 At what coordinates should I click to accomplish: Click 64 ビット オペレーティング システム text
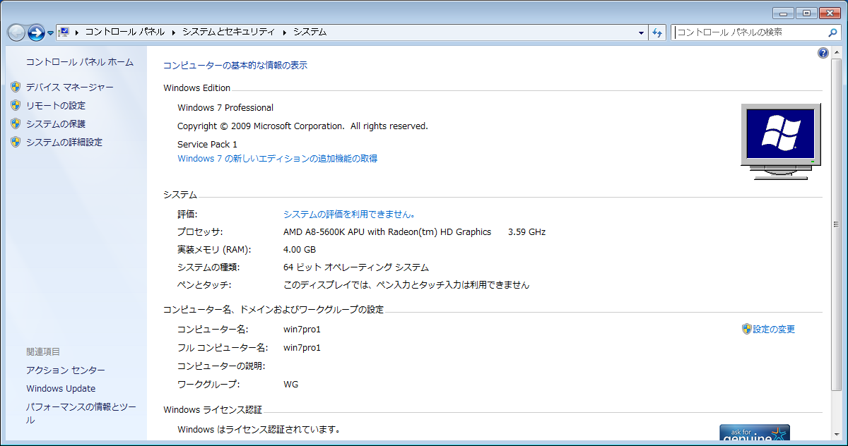tap(356, 267)
